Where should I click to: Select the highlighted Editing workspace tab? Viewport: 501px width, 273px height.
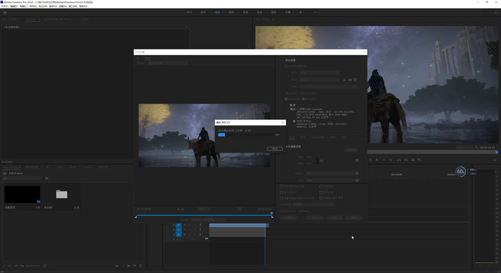point(218,12)
